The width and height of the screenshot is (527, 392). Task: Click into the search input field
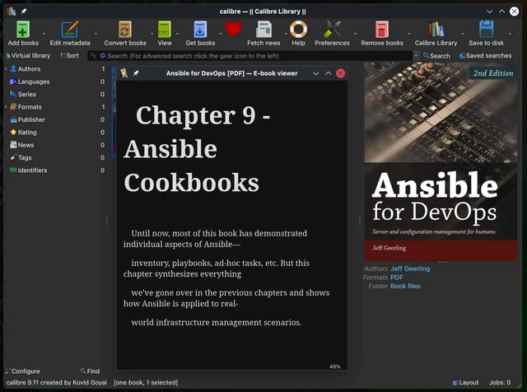(259, 56)
